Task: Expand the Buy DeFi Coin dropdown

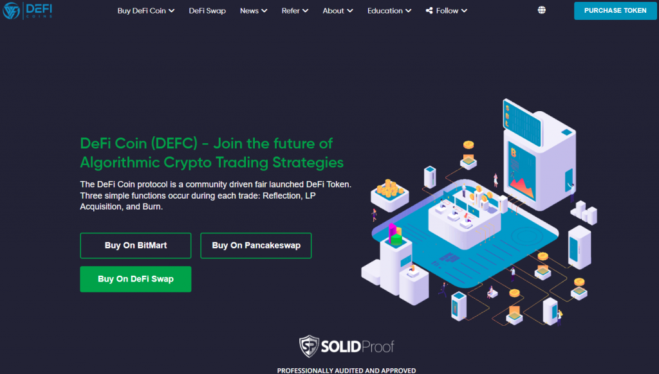Action: click(146, 10)
